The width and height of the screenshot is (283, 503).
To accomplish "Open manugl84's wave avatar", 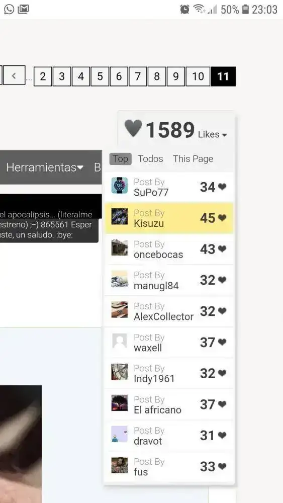I will 120,279.
